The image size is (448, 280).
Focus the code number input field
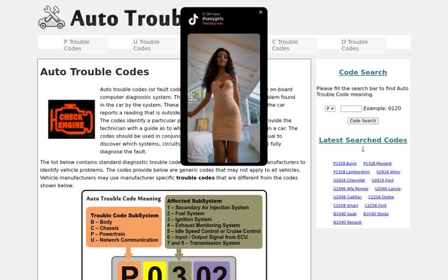[351, 108]
